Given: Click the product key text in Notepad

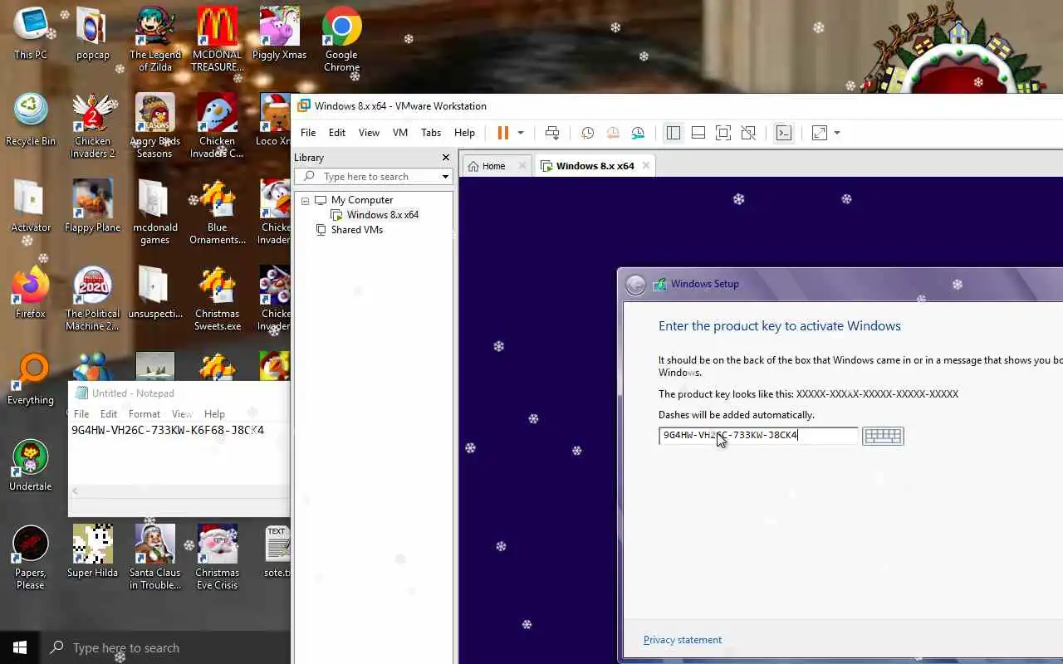Looking at the screenshot, I should click(168, 430).
